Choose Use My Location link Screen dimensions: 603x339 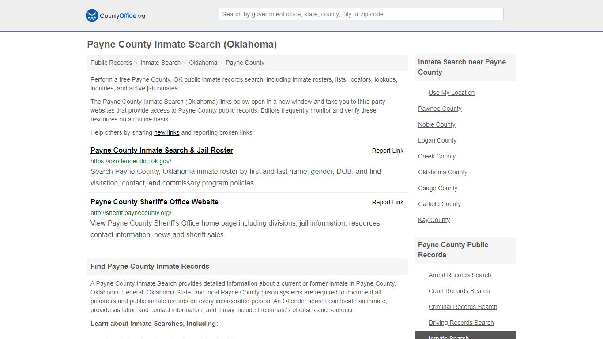pos(452,93)
